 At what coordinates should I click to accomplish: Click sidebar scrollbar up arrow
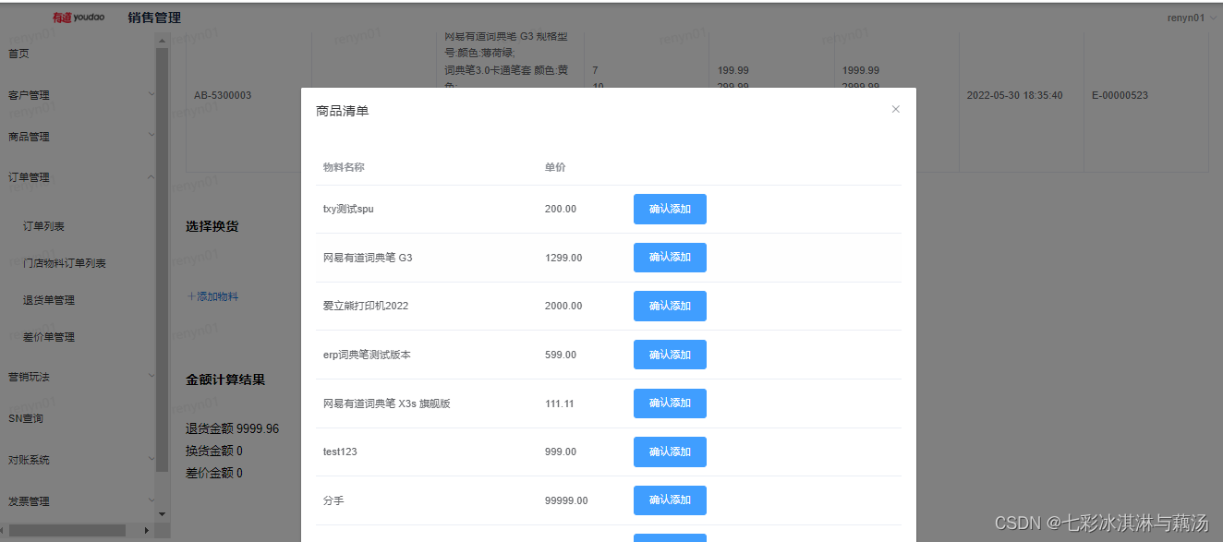click(x=163, y=41)
